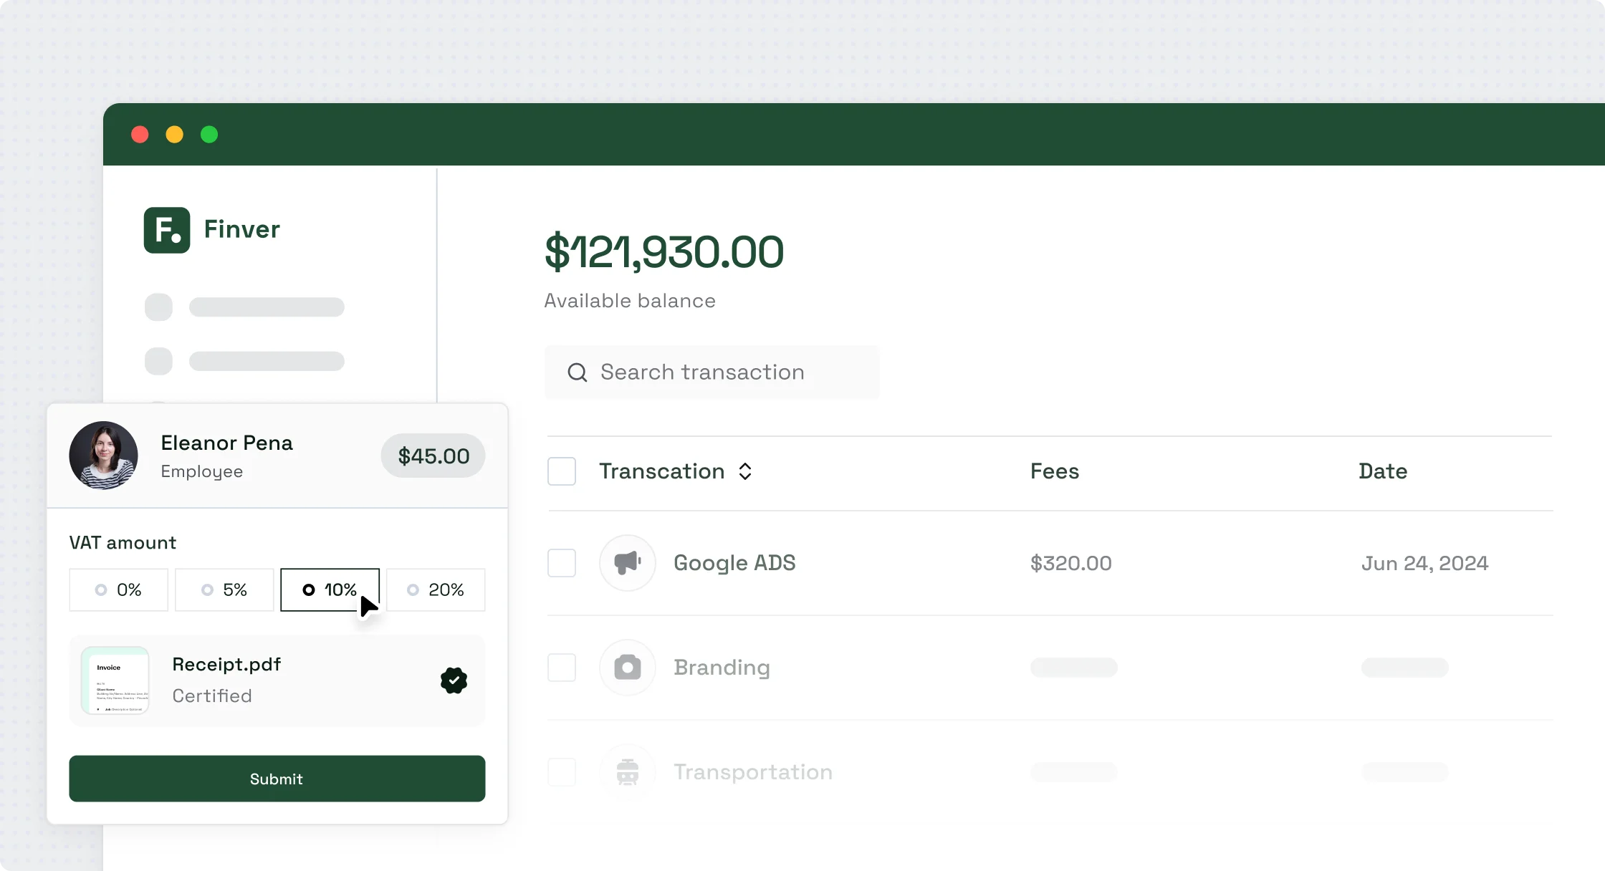Viewport: 1605px width, 871px height.
Task: Submit the VAT expense form
Action: pyautogui.click(x=277, y=779)
